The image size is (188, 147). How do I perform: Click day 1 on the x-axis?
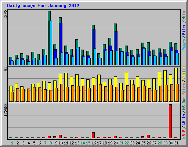pyautogui.click(x=12, y=143)
